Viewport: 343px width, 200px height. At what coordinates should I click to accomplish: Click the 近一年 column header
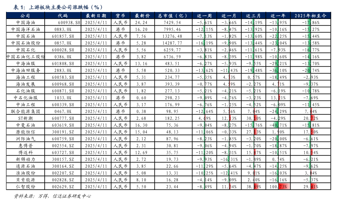coord(278,15)
